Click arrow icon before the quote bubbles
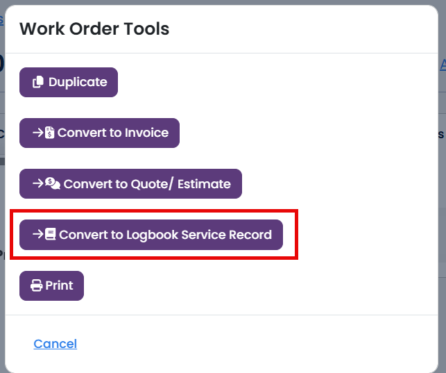The height and width of the screenshot is (373, 446). [x=38, y=183]
